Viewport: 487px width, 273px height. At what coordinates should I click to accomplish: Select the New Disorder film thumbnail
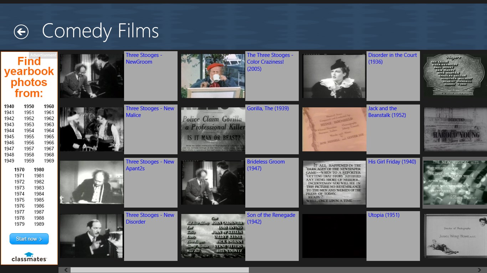pos(92,236)
